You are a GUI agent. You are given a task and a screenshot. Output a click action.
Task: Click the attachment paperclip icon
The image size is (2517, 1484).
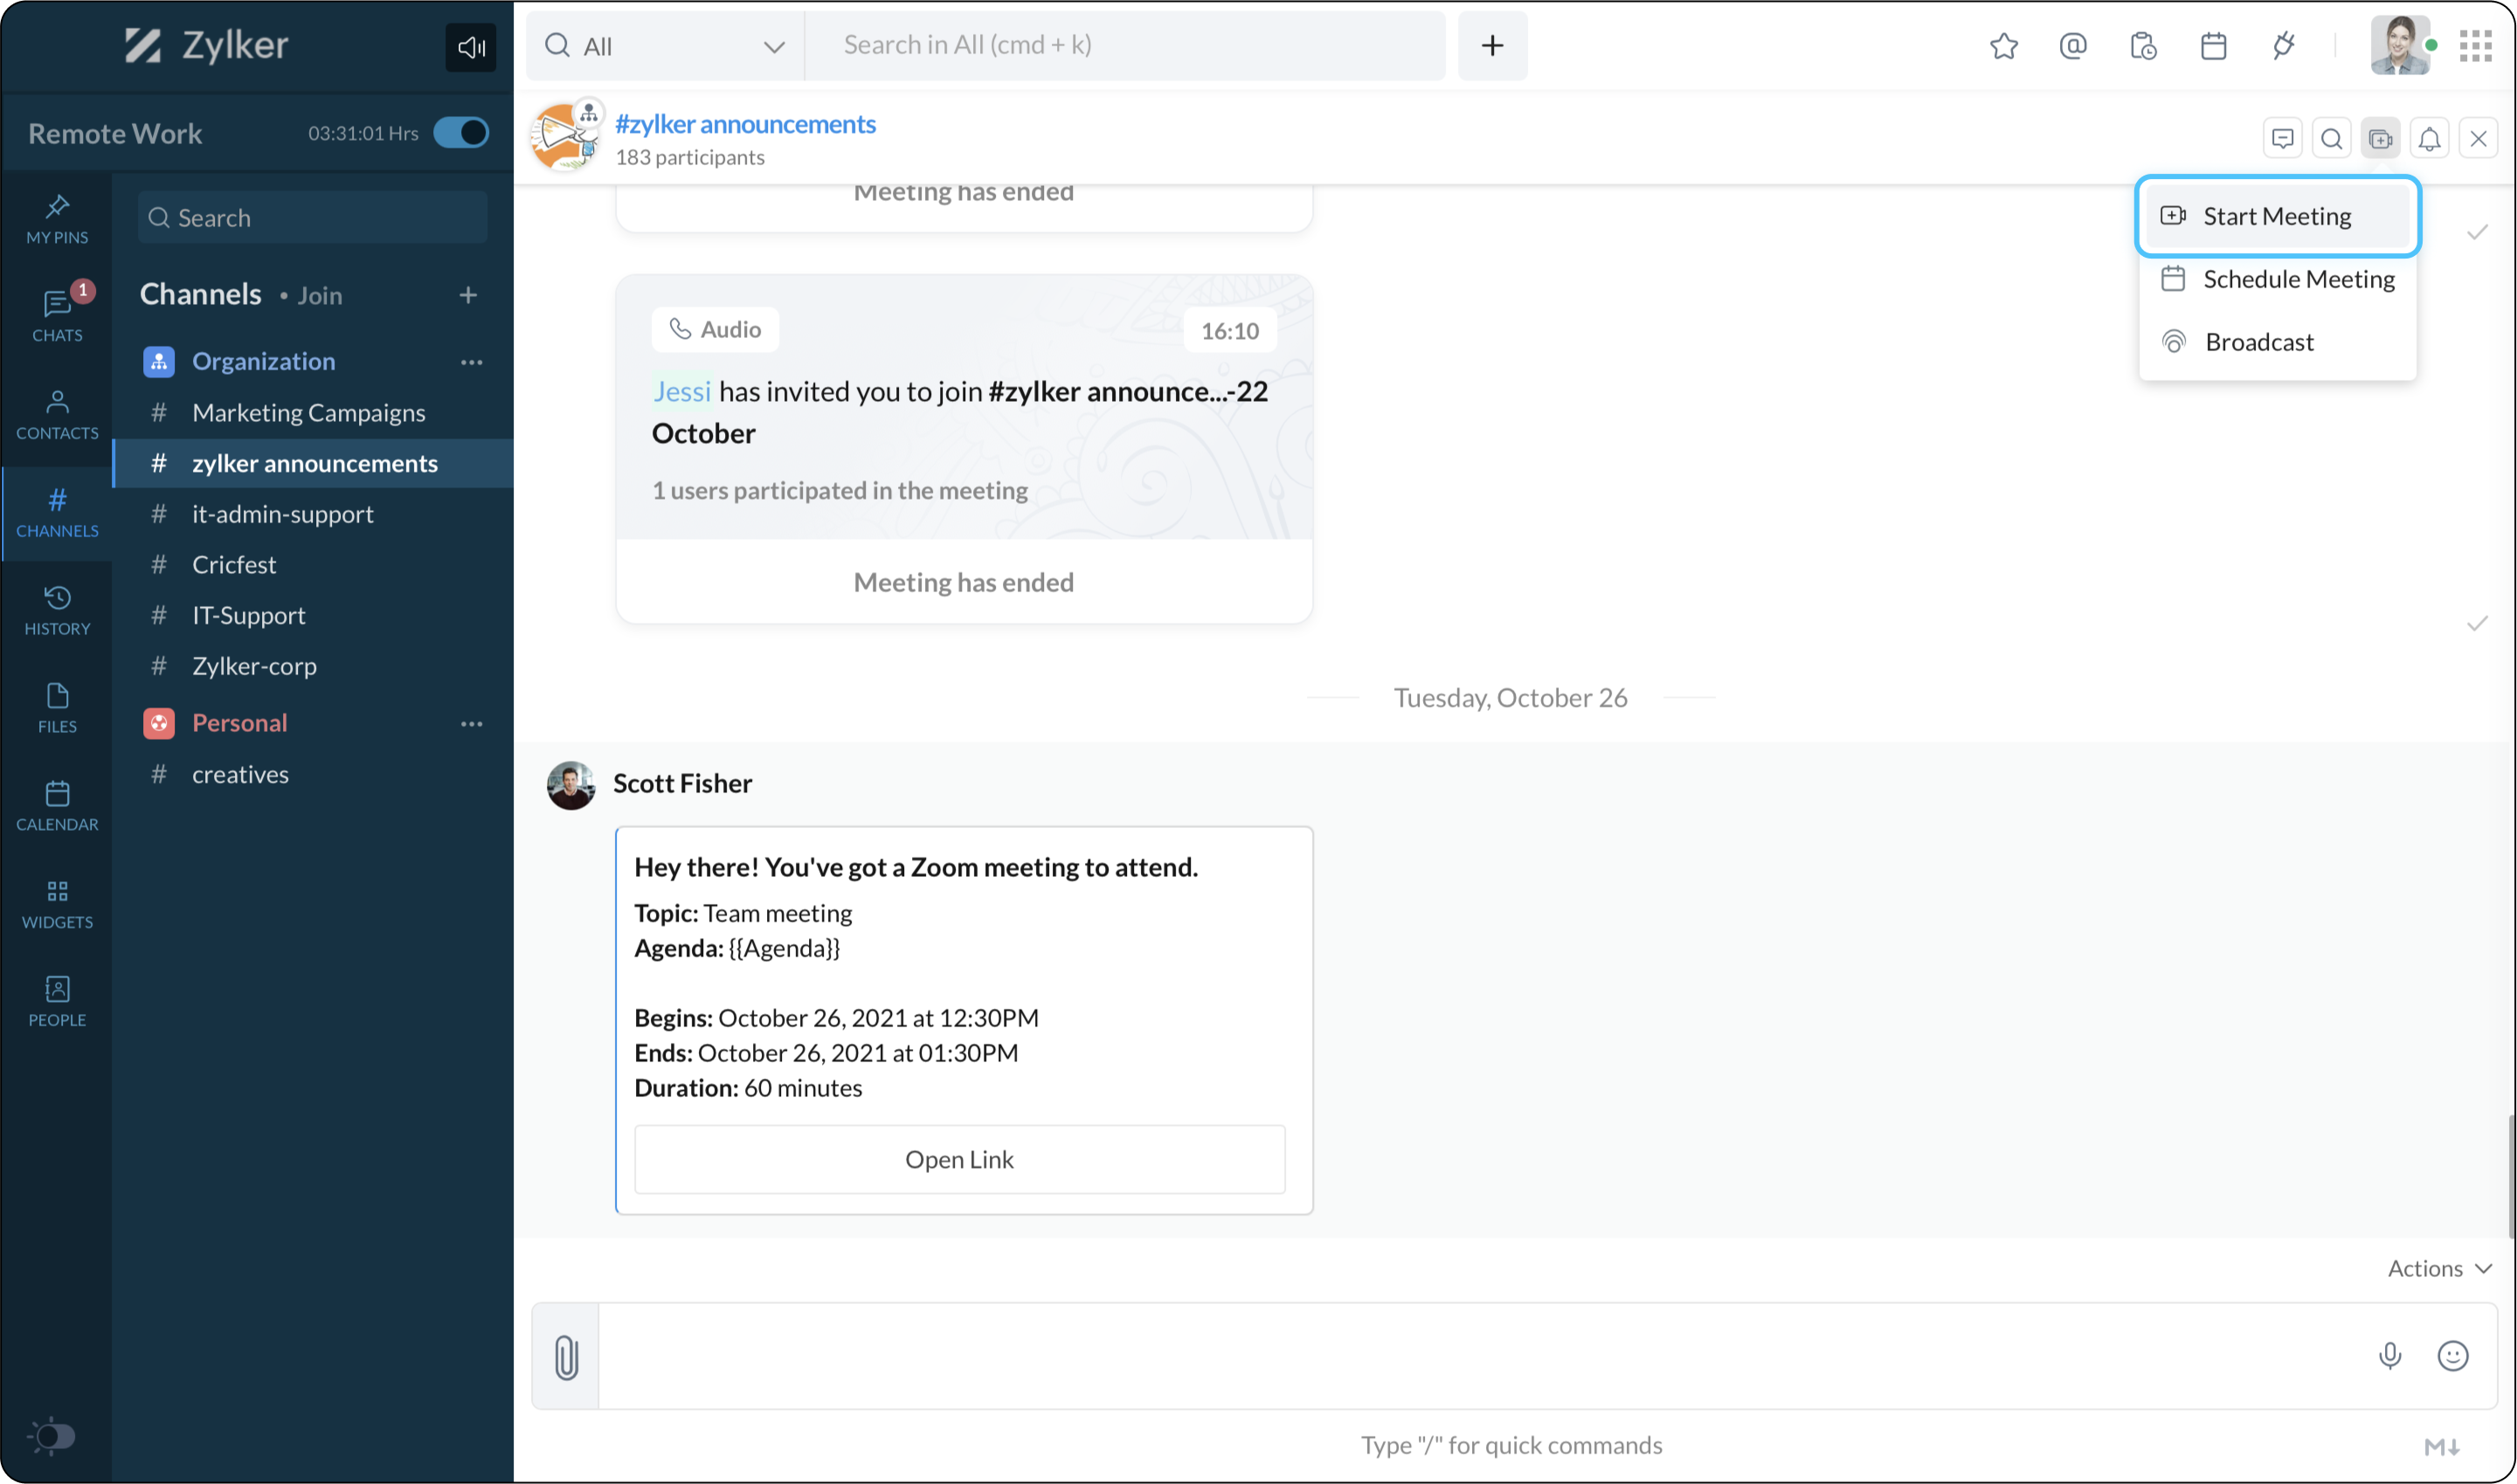(x=566, y=1357)
